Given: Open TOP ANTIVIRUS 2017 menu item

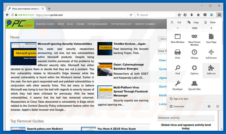Looking at the screenshot, I should [x=121, y=24].
